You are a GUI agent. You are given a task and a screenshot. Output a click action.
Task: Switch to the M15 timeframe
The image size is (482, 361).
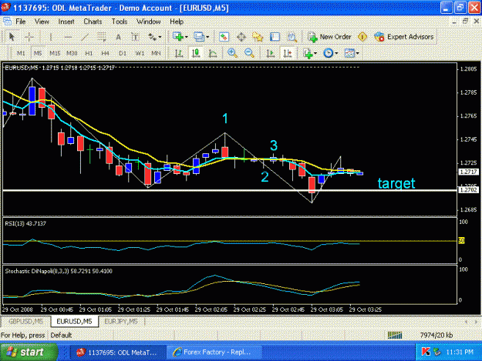click(x=55, y=53)
